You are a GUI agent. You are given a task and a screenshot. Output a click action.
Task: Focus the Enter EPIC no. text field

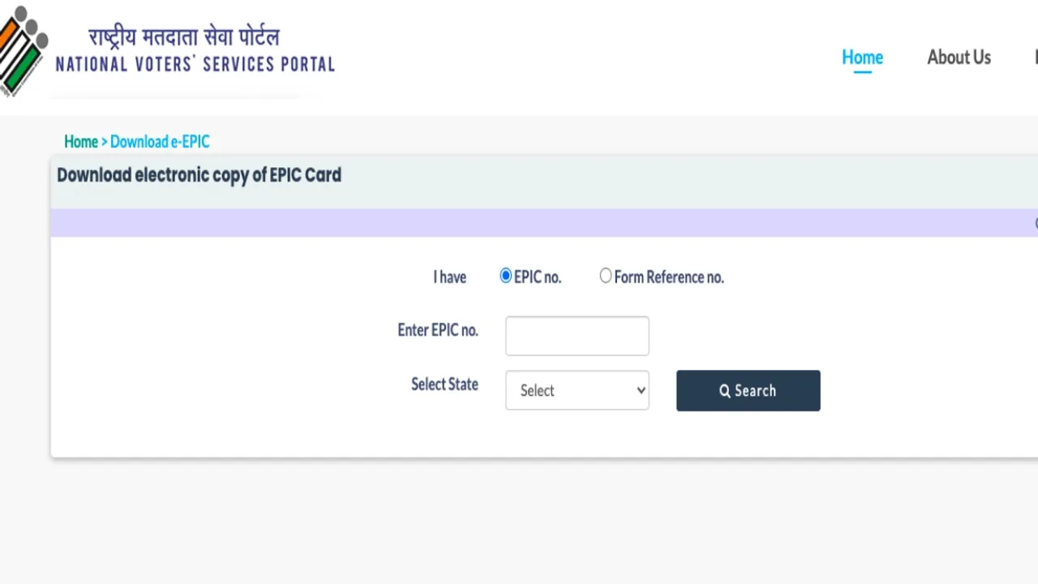click(x=577, y=336)
